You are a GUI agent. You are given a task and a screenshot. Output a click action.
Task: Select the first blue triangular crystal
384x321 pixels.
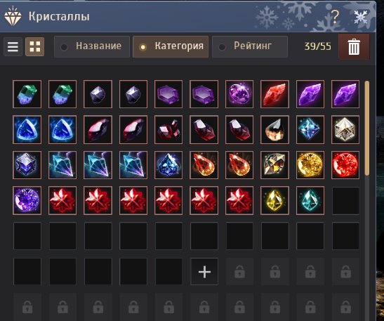coord(27,129)
